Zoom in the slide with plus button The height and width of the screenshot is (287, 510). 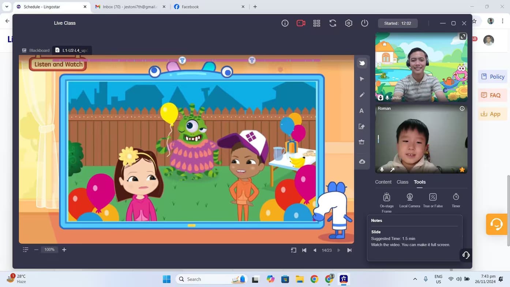point(64,250)
